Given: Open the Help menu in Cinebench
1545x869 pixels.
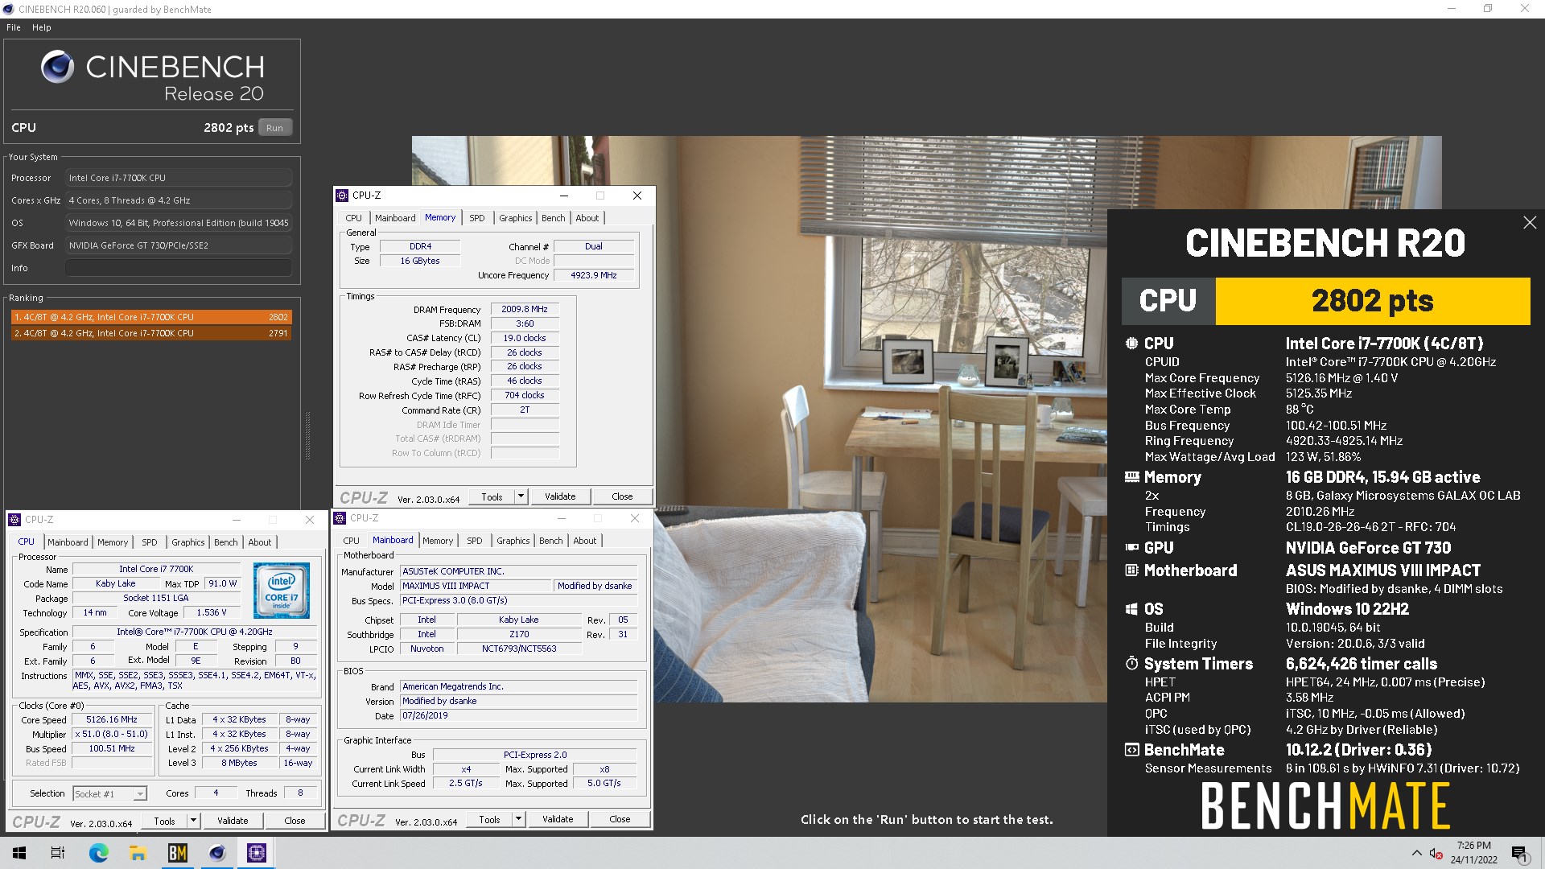Looking at the screenshot, I should tap(42, 27).
